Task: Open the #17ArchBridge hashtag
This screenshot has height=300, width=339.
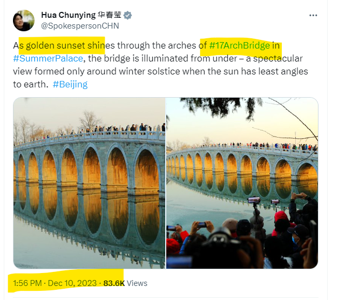Action: coord(240,45)
